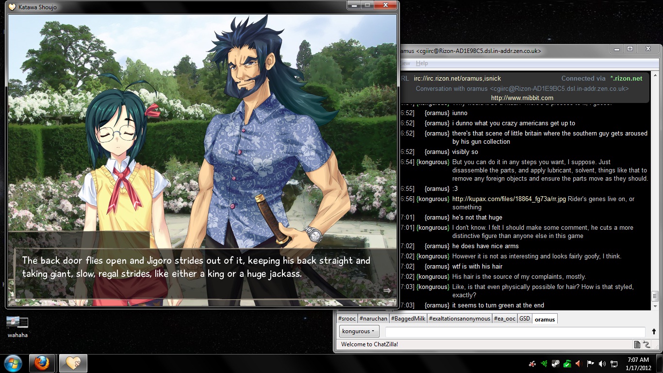Close the Katawa Shoujo window

coord(385,5)
